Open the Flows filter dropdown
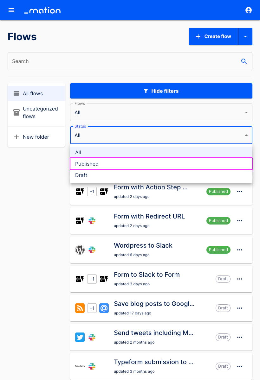This screenshot has height=380, width=260. click(x=161, y=112)
